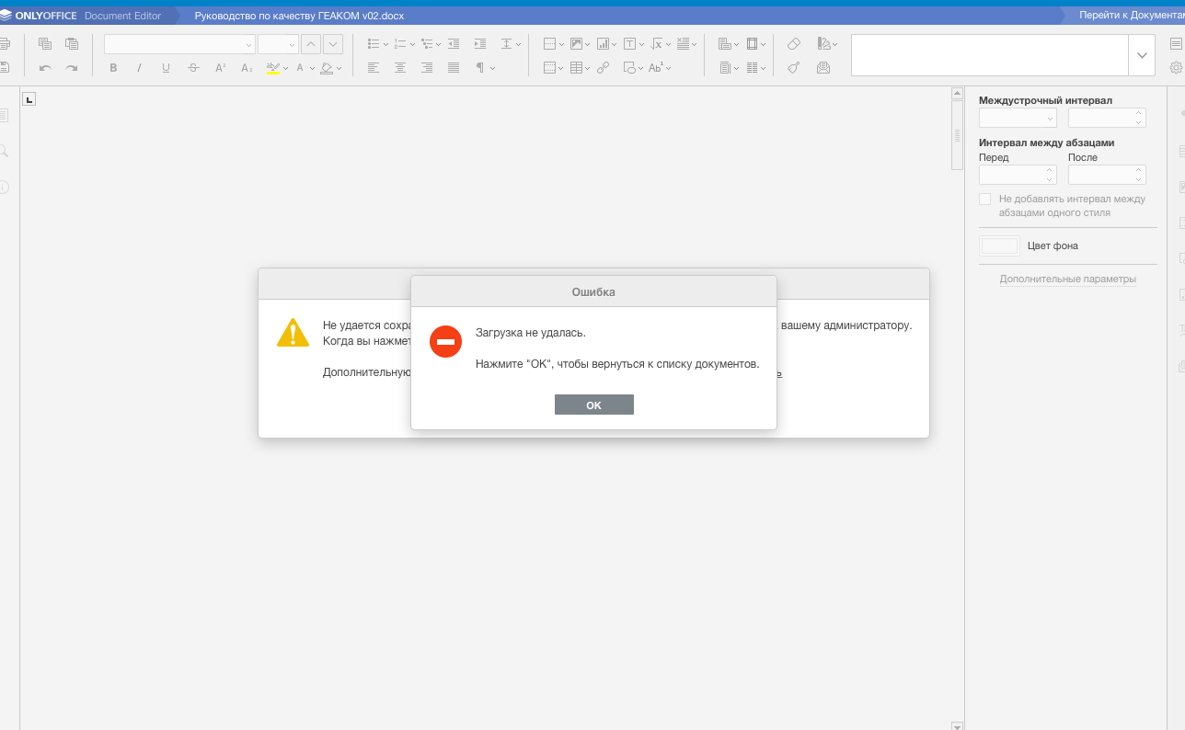The image size is (1185, 730).
Task: Insert a hyperlink
Action: tap(603, 66)
